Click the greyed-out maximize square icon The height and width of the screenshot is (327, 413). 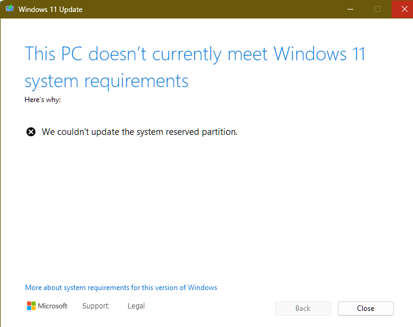click(x=377, y=9)
